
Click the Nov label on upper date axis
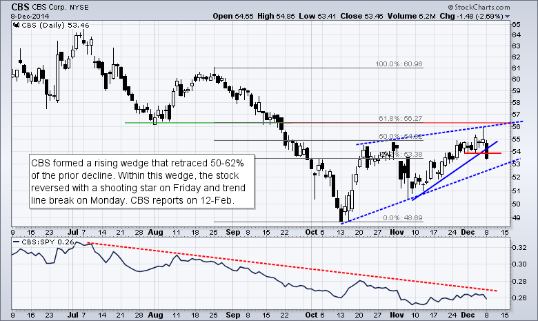[397, 232]
